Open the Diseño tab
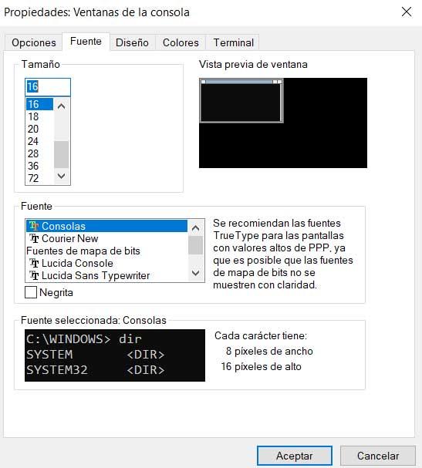Viewport: 422px width, 468px height. (x=132, y=42)
